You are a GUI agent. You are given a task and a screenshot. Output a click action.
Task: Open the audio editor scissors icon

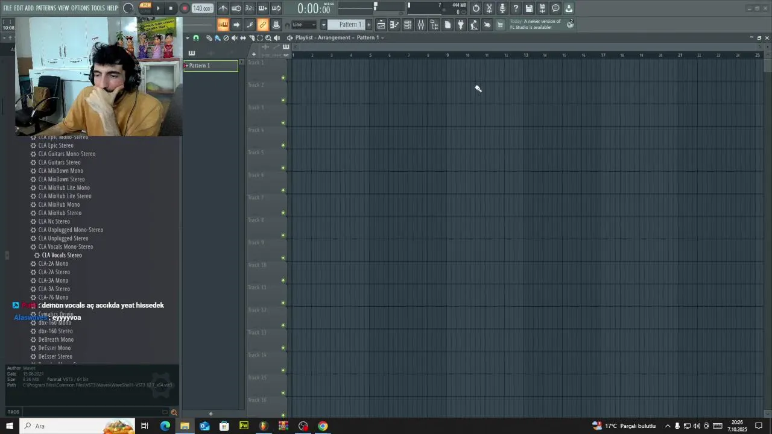(x=489, y=8)
